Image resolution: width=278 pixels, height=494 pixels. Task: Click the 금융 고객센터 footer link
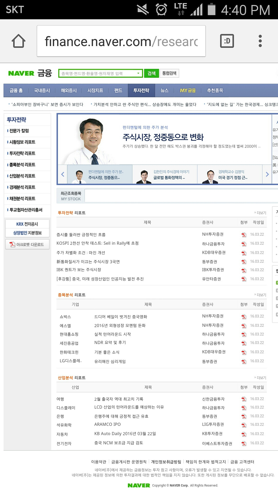pos(242,462)
